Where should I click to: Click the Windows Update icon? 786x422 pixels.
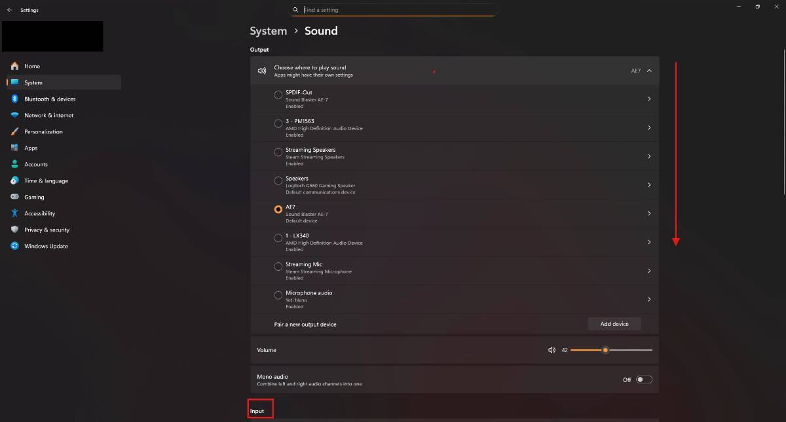[14, 246]
